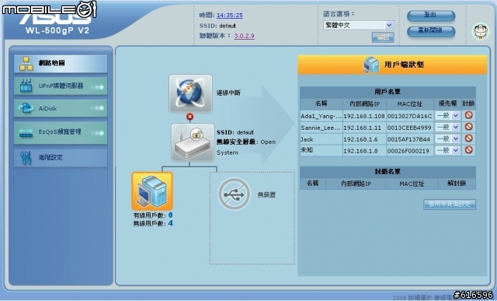Open EzQoS bandwidth management menu
This screenshot has height=301, width=497.
pyautogui.click(x=61, y=132)
